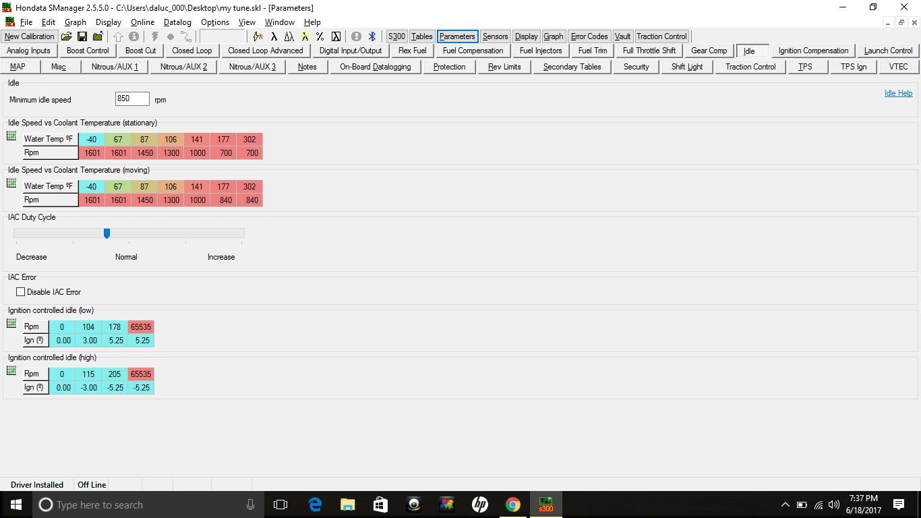Open the Idle Help link

pos(898,93)
